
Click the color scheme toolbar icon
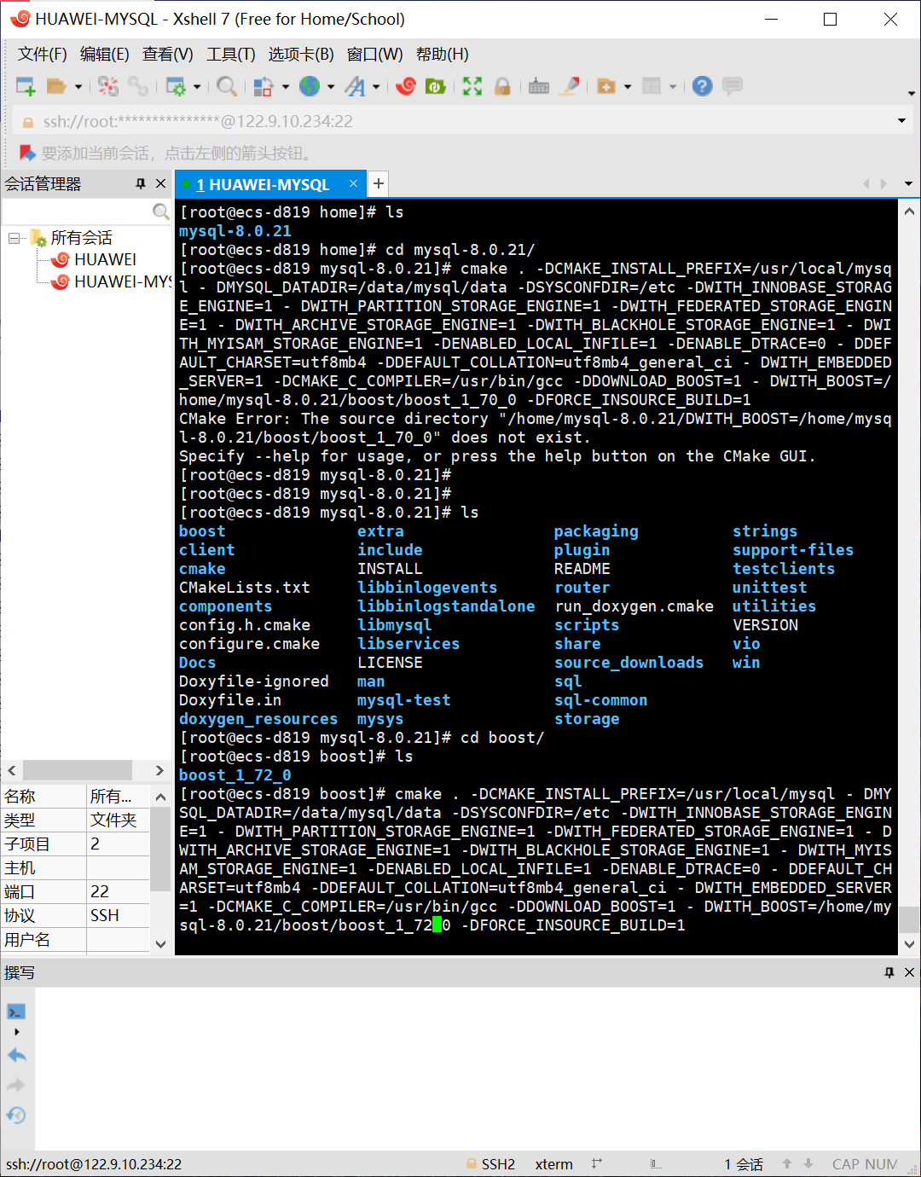264,86
